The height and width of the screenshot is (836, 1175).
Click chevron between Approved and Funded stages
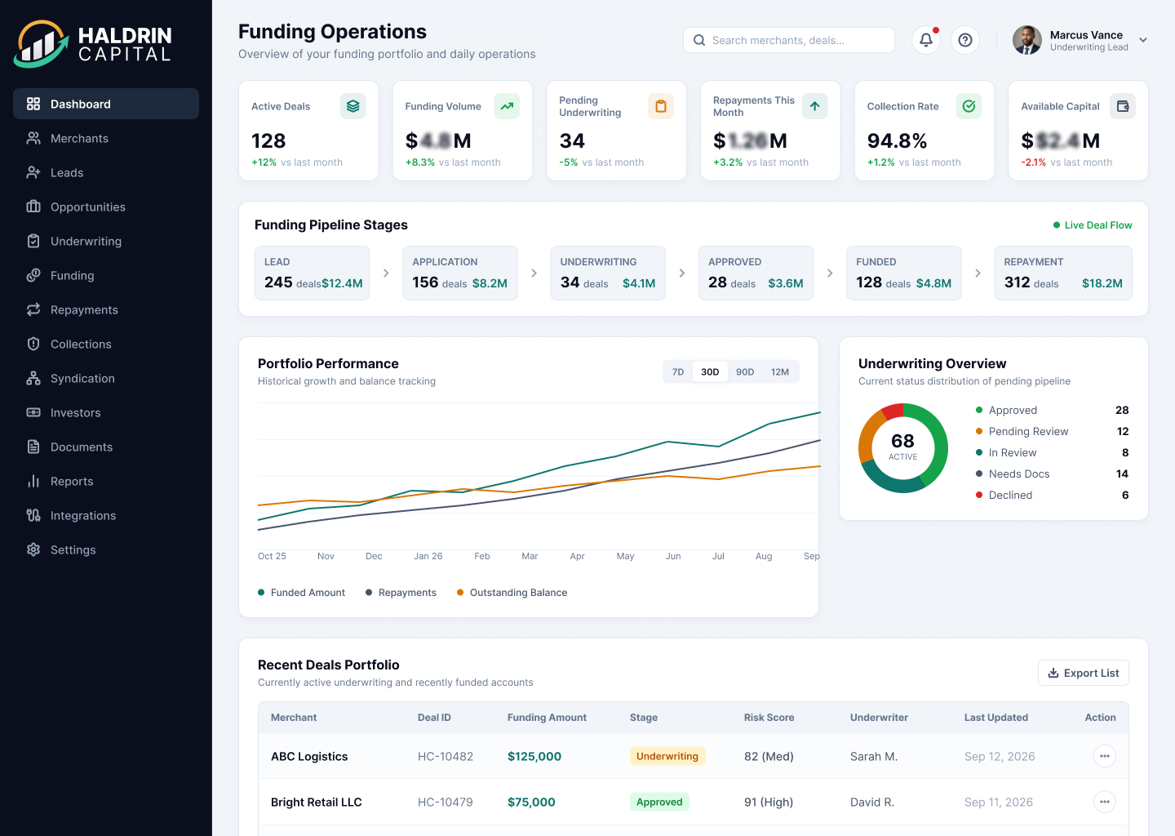[830, 273]
